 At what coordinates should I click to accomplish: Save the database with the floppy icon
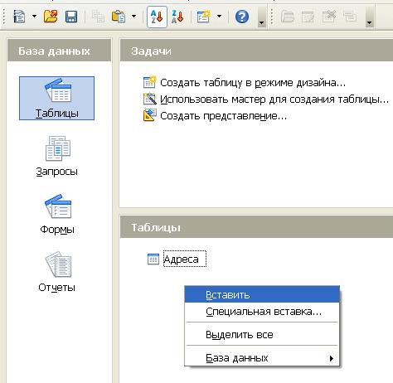[71, 17]
